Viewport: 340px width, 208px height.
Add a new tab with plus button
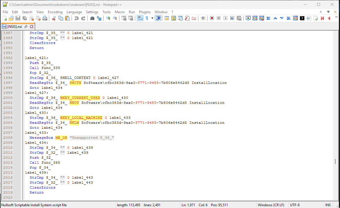point(321,12)
